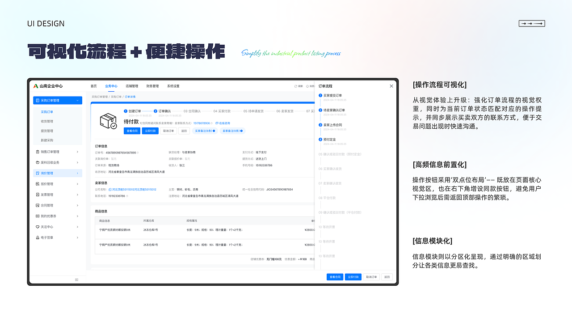Expand the 买家备注(6条) pill

click(205, 131)
